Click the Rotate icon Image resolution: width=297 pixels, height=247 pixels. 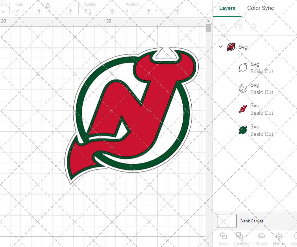pos(88,12)
